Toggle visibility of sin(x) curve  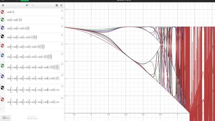[2, 12]
